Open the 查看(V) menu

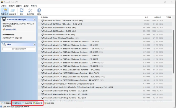(x=19, y=6)
